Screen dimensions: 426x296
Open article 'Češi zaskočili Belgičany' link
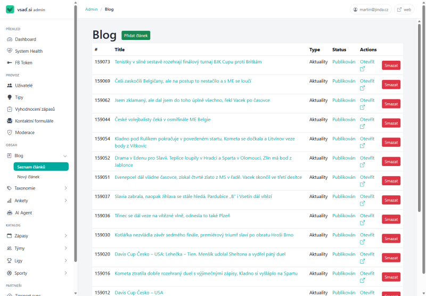click(183, 81)
